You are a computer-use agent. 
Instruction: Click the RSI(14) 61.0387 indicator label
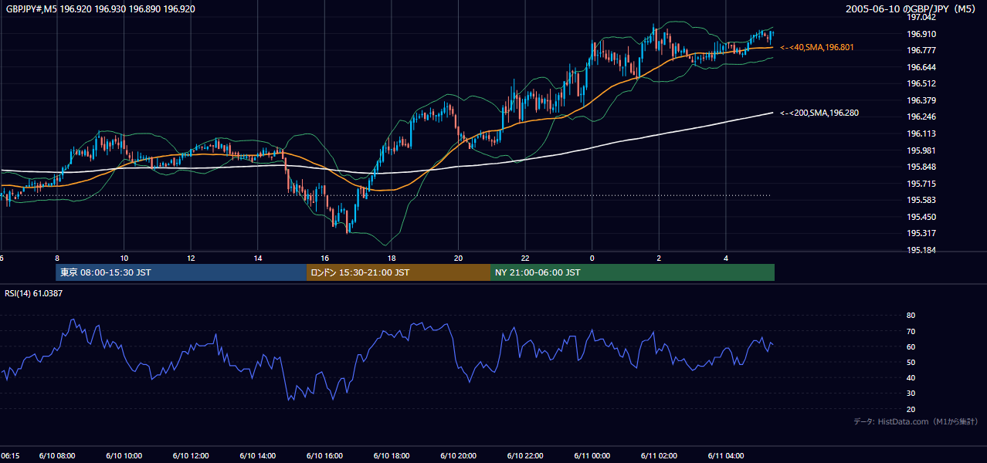click(x=33, y=293)
